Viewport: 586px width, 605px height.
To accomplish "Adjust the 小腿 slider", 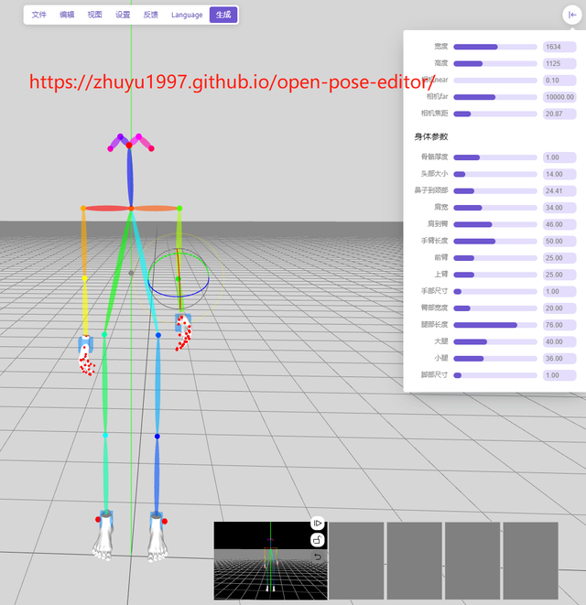I will point(495,359).
